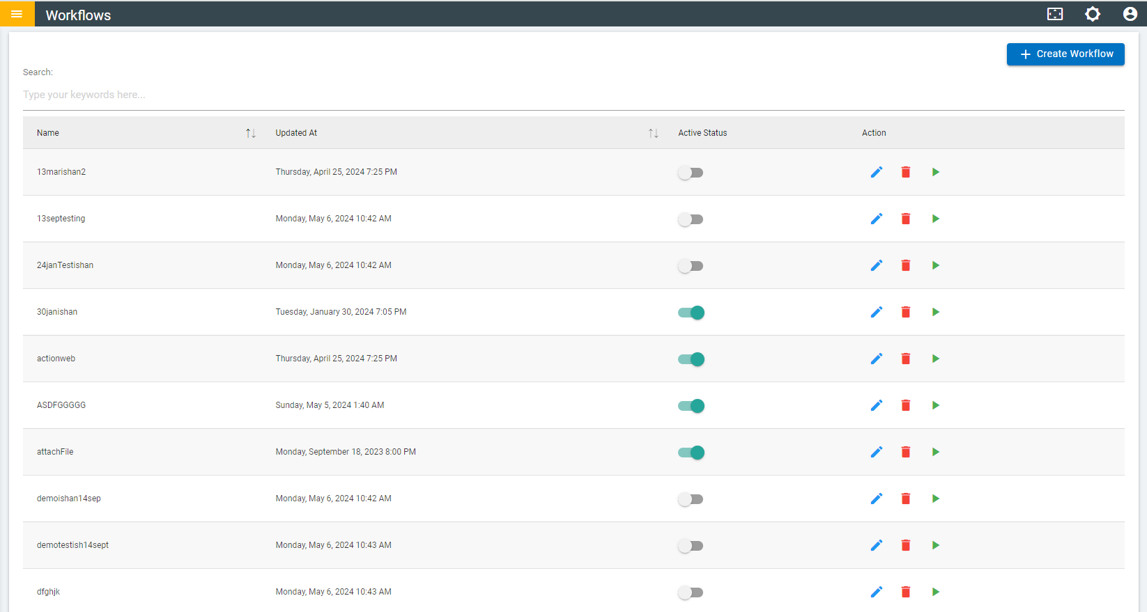Edit the demotestish14sept workflow
Image resolution: width=1147 pixels, height=612 pixels.
coord(877,545)
